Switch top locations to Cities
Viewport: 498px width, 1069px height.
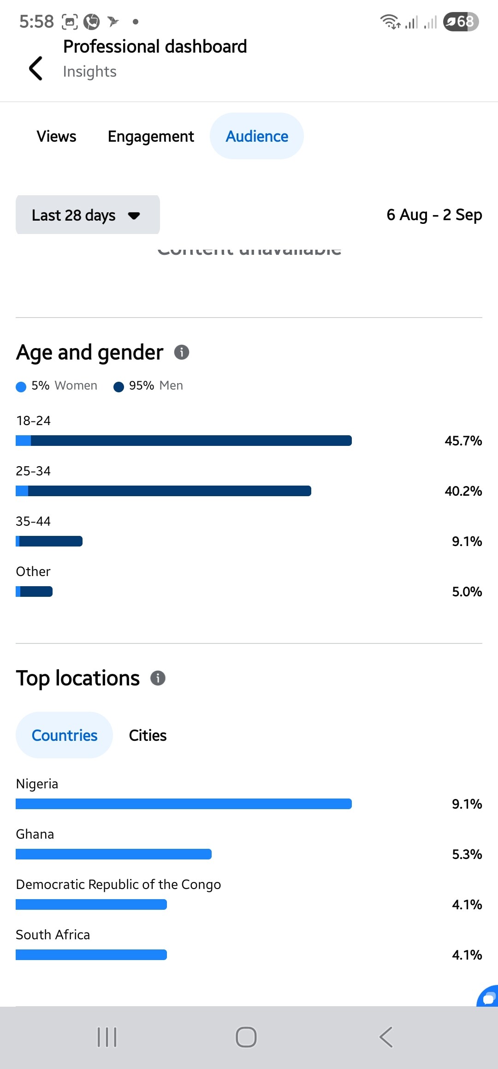[148, 735]
